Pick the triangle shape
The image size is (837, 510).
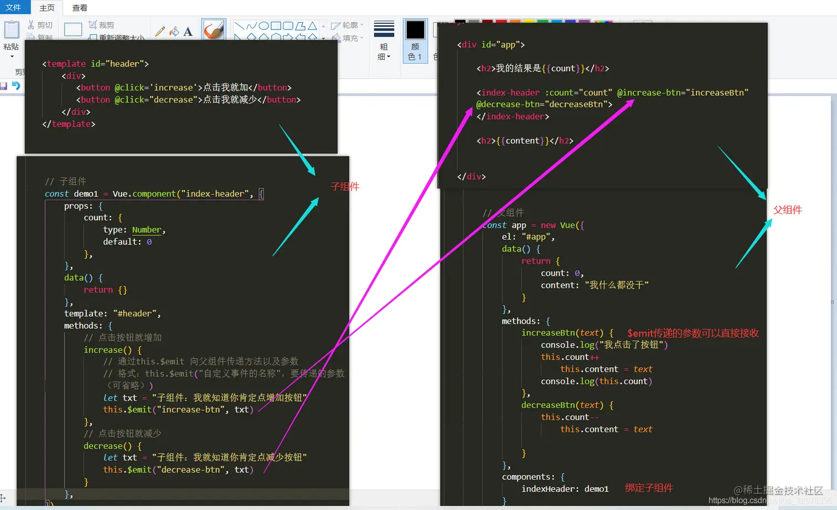coord(312,26)
